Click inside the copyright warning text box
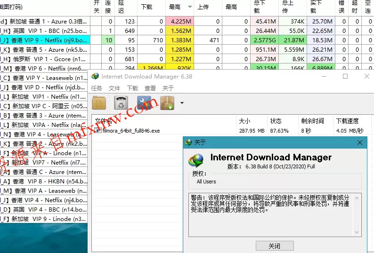374x253 pixels. [x=271, y=214]
